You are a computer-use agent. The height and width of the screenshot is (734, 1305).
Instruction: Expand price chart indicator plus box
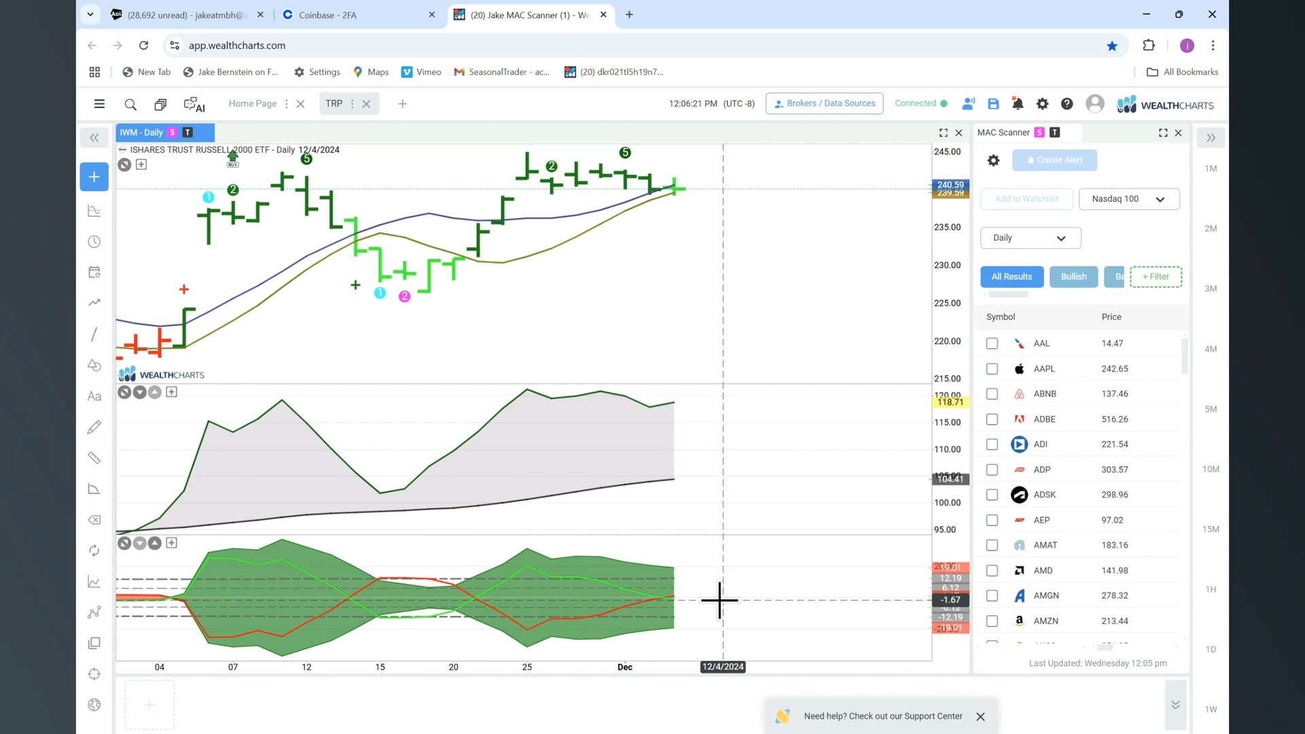(x=141, y=164)
